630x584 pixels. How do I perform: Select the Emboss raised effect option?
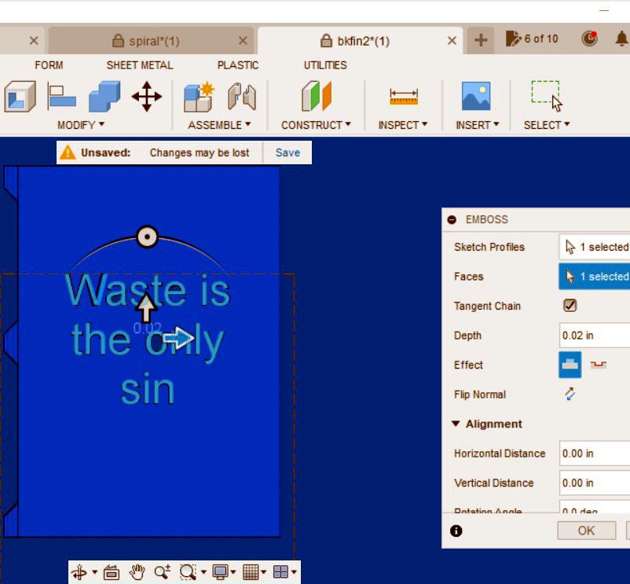[570, 365]
